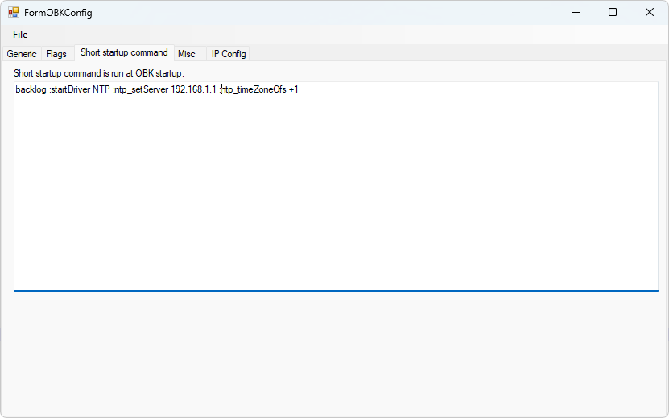
Task: Maximize the FormOBKConfig window
Action: 613,12
